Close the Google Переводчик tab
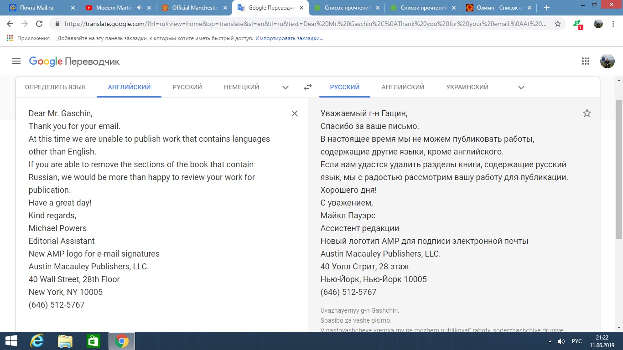 click(x=301, y=8)
